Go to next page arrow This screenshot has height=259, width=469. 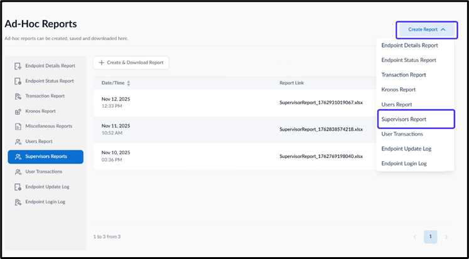point(446,237)
